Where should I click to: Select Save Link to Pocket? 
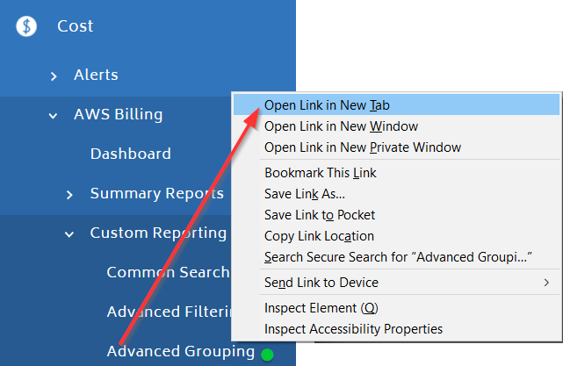pos(396,215)
